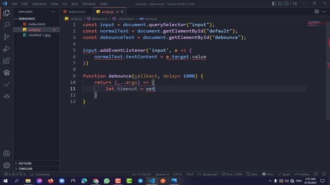The width and height of the screenshot is (330, 185).
Task: Click the feedback icon in status bar
Action: point(316,174)
